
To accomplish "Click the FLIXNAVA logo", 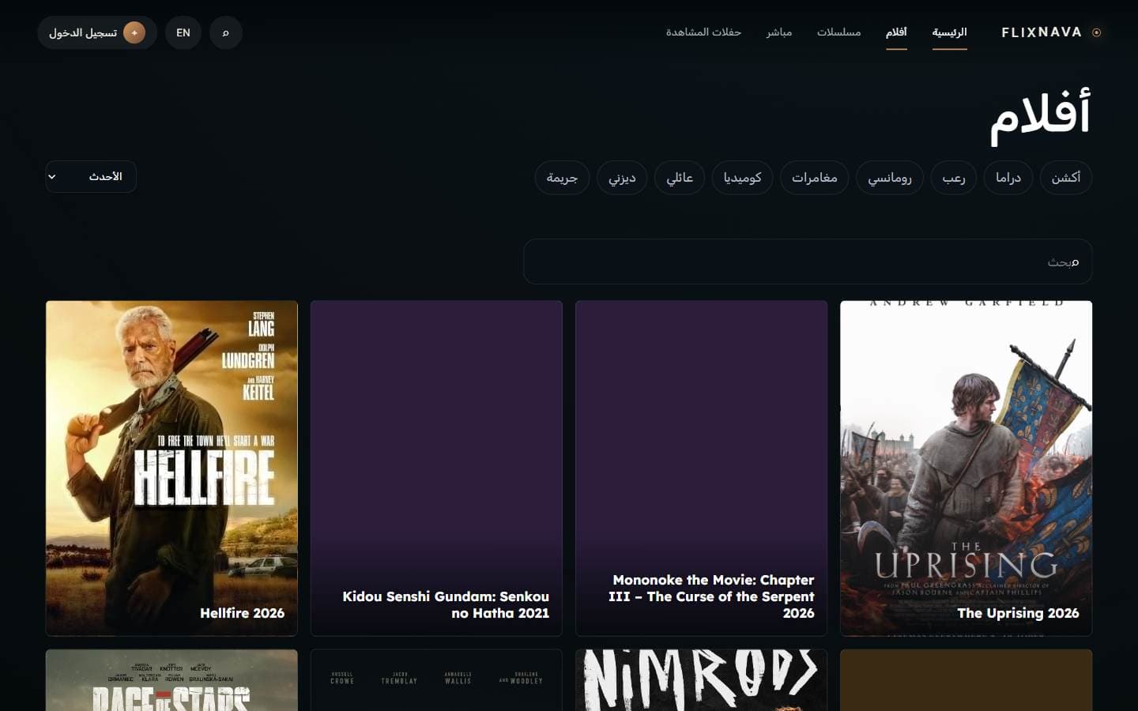I will click(1051, 32).
